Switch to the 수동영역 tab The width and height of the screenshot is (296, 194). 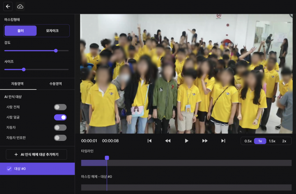55,84
